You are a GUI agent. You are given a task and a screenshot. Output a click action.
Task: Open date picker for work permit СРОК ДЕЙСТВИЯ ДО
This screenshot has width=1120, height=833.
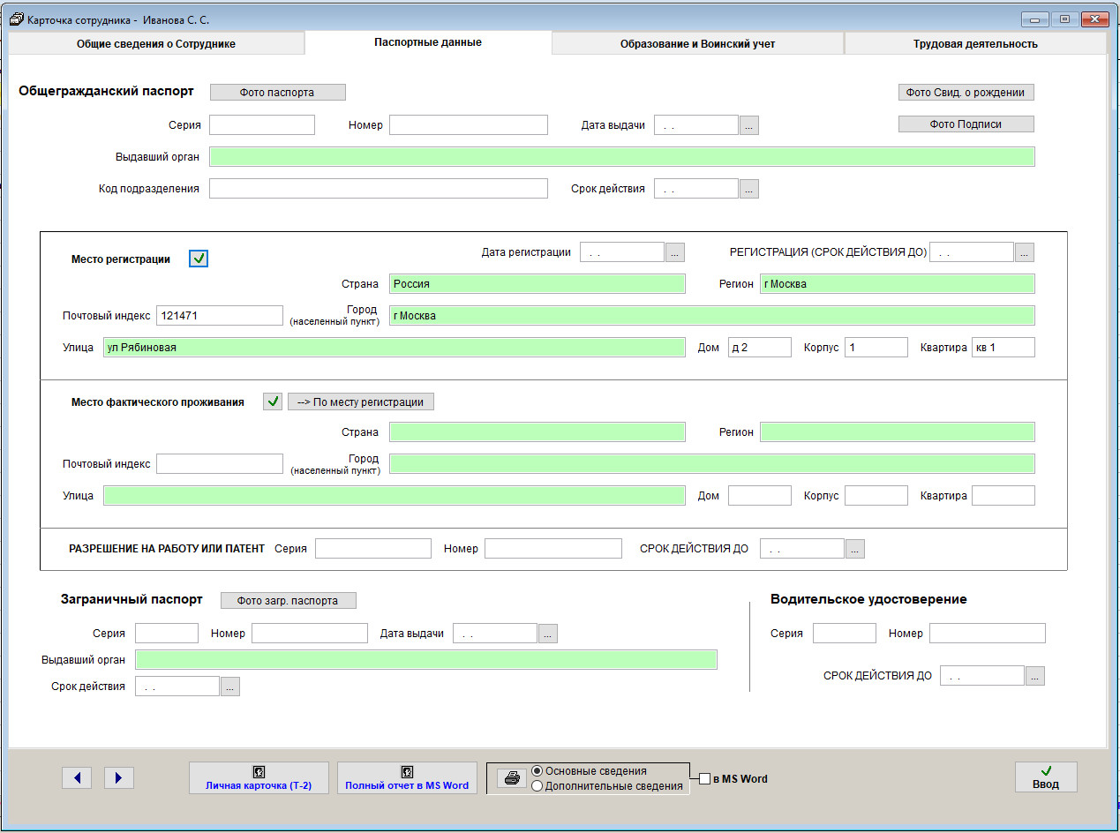[854, 548]
